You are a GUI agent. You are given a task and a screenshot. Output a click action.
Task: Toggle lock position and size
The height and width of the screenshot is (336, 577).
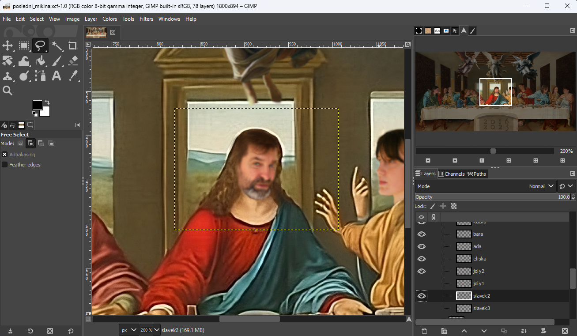click(x=443, y=206)
